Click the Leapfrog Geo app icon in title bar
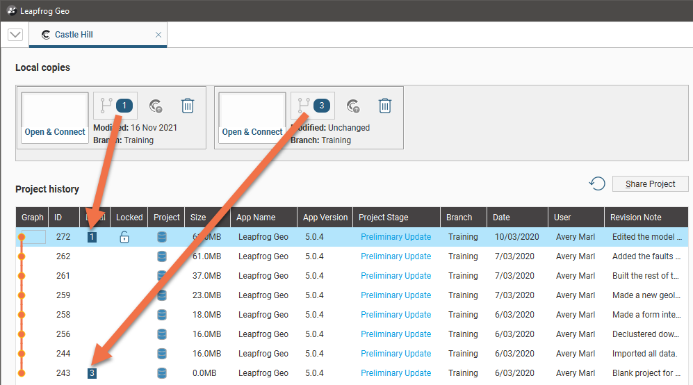Screen dimensions: 693x385 12,10
